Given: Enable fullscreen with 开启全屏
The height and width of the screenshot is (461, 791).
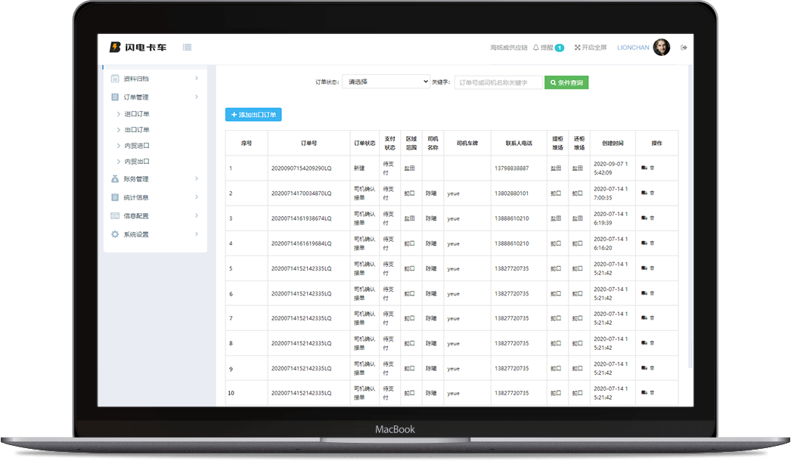Looking at the screenshot, I should [x=590, y=48].
